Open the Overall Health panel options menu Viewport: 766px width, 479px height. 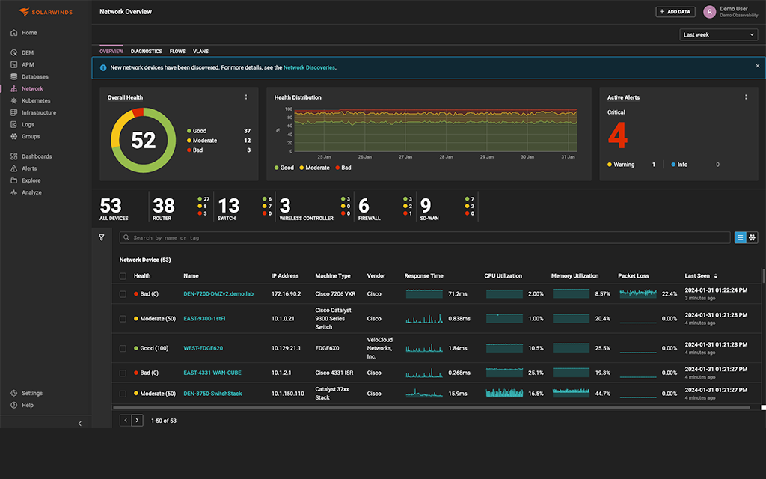click(245, 97)
